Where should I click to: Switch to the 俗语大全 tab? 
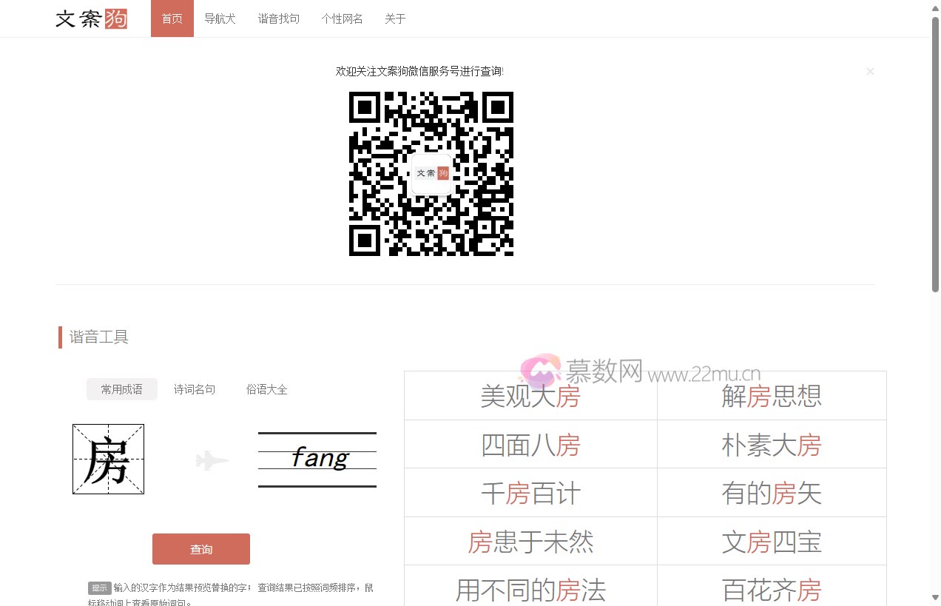[266, 388]
